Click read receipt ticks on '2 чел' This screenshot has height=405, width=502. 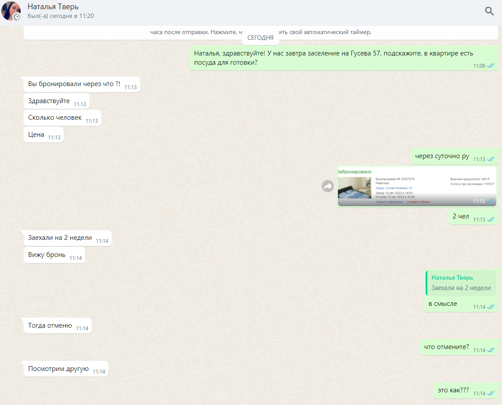pos(491,219)
